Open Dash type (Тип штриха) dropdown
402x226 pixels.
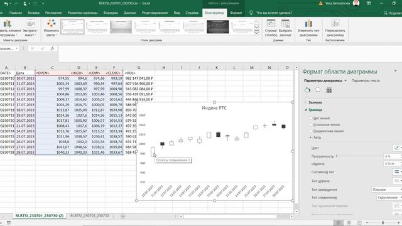(397, 181)
